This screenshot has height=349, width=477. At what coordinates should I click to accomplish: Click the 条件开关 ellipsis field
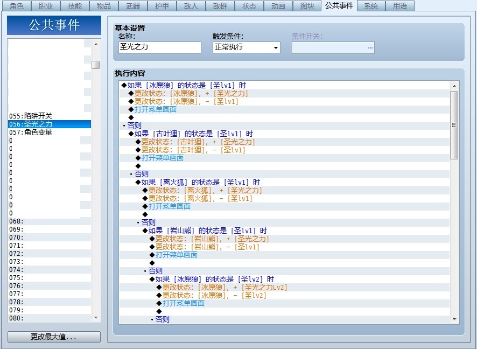333,48
